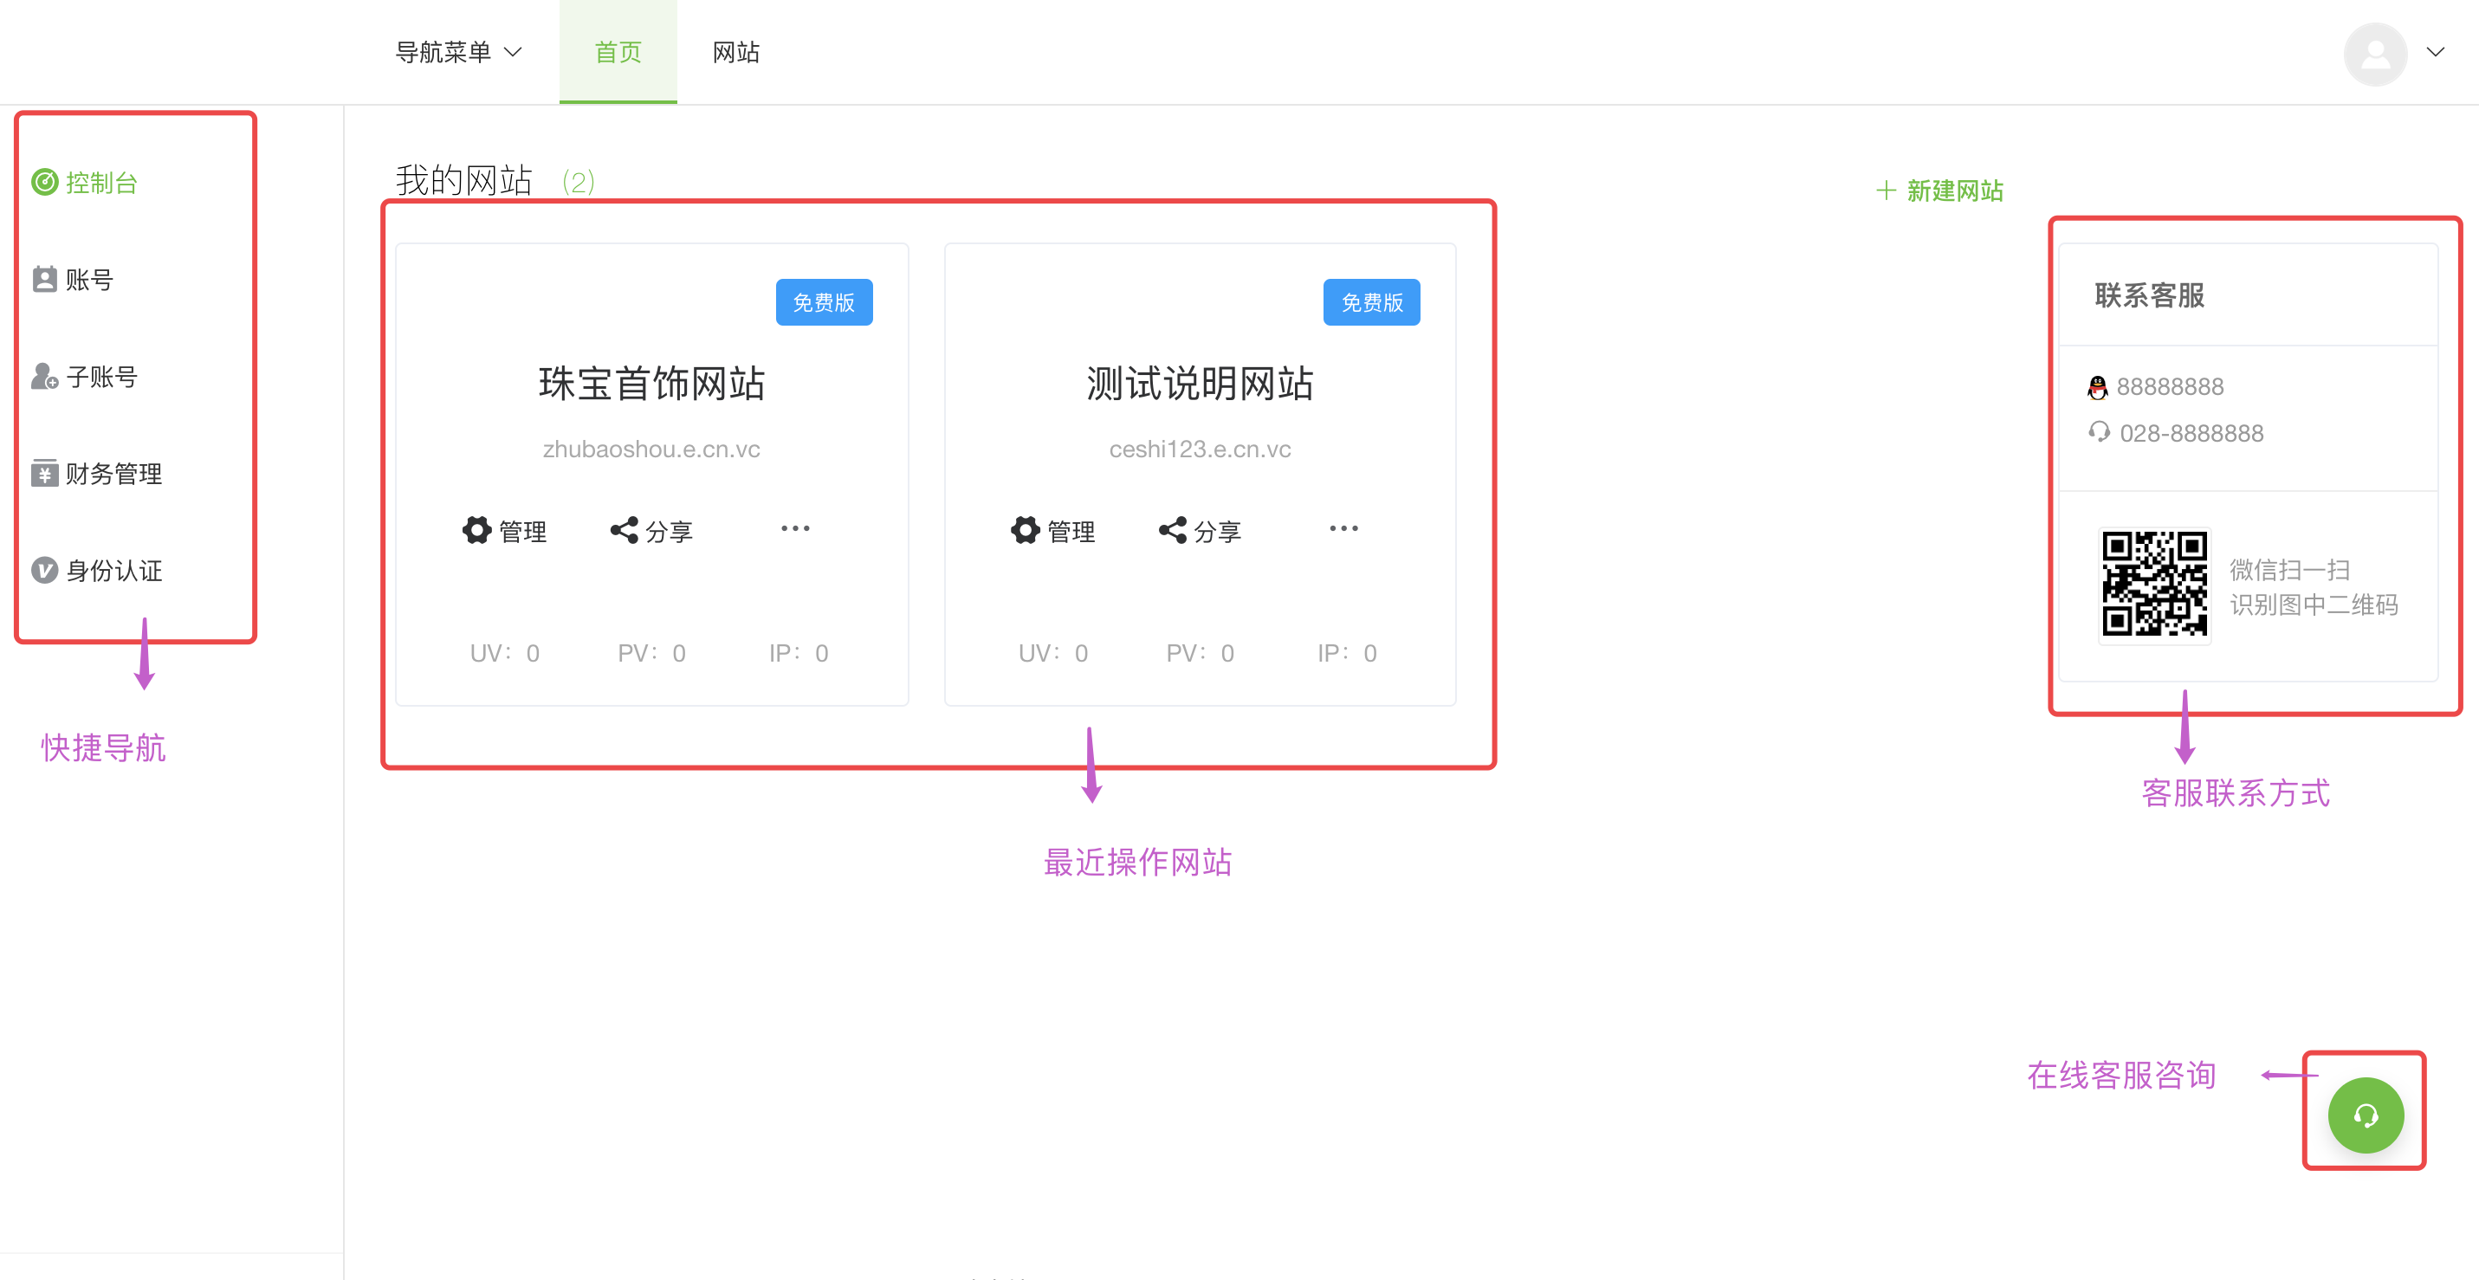
Task: Click the WeChat QR code image
Action: pyautogui.click(x=2155, y=585)
